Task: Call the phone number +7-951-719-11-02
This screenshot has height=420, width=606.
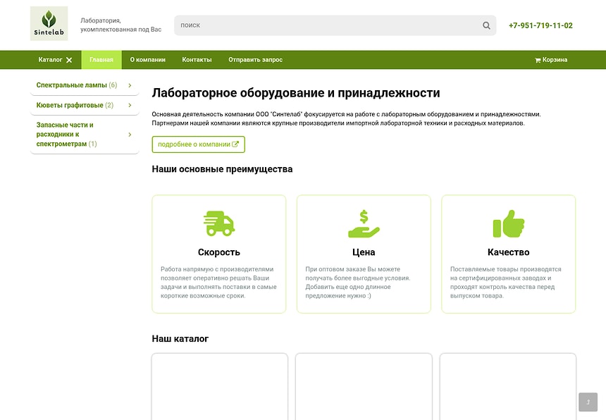Action: tap(540, 25)
